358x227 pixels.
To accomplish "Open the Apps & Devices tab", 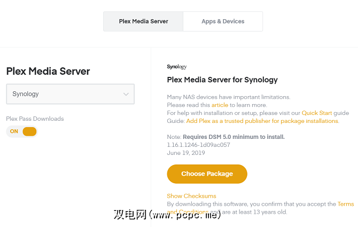I will (223, 21).
